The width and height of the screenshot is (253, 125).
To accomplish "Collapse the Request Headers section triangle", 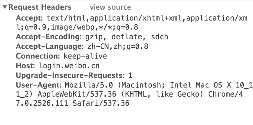I will (x=5, y=7).
